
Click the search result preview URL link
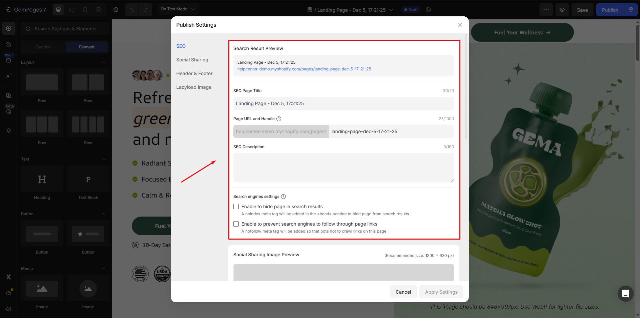(304, 69)
